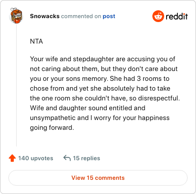Open the "15 replies" link
Screen dimensions: 196x194
click(x=86, y=158)
